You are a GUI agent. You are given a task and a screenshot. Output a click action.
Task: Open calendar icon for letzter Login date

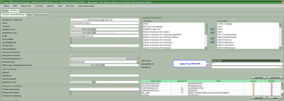(103, 65)
